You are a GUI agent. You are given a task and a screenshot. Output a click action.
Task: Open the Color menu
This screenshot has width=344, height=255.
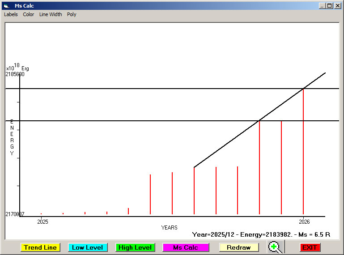pos(29,14)
